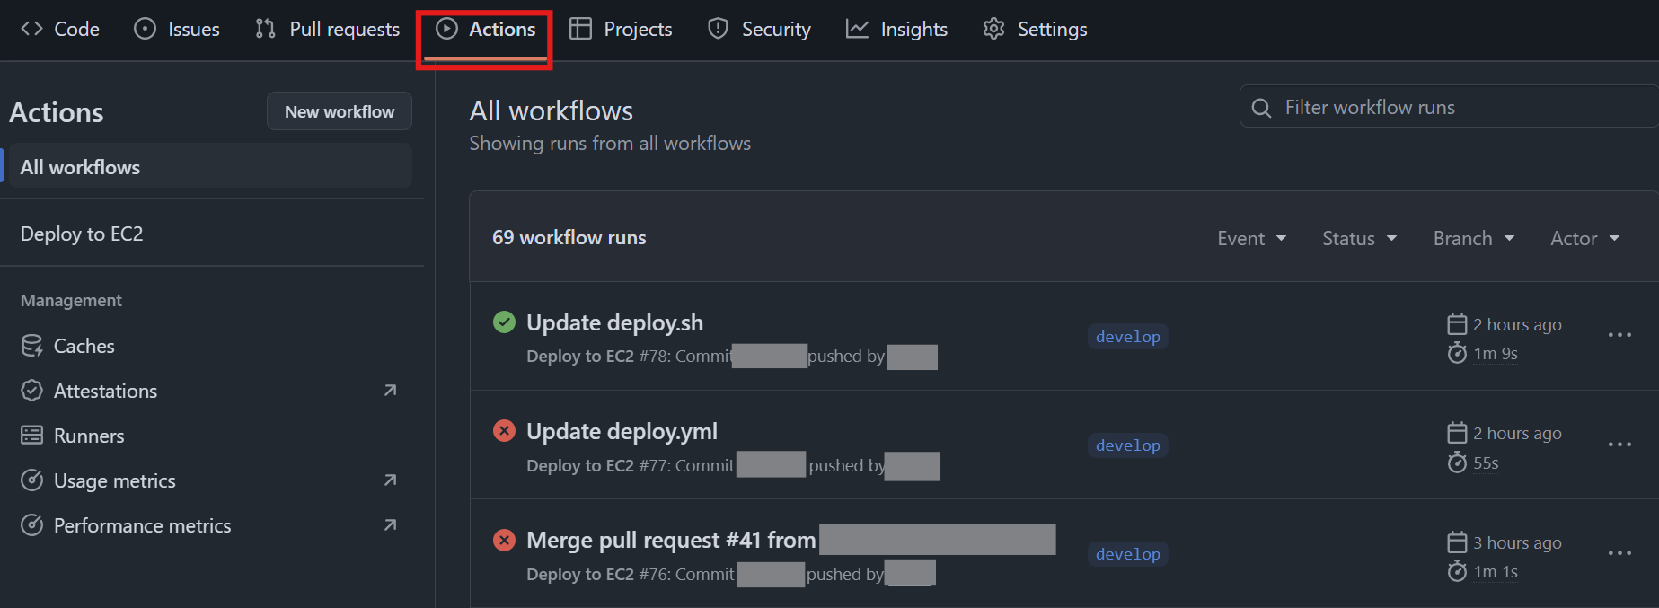Click the red failure icon for Update deploy.yml

505,431
